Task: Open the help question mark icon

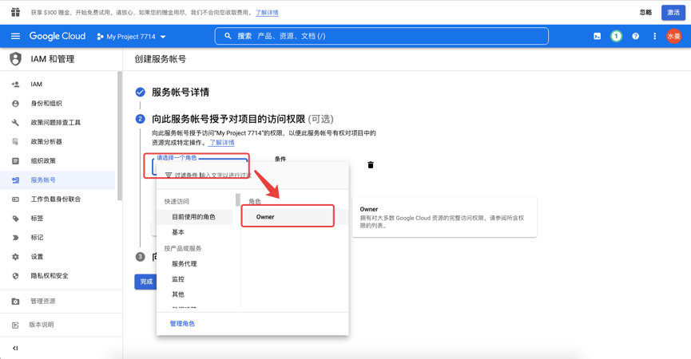Action: [x=635, y=36]
